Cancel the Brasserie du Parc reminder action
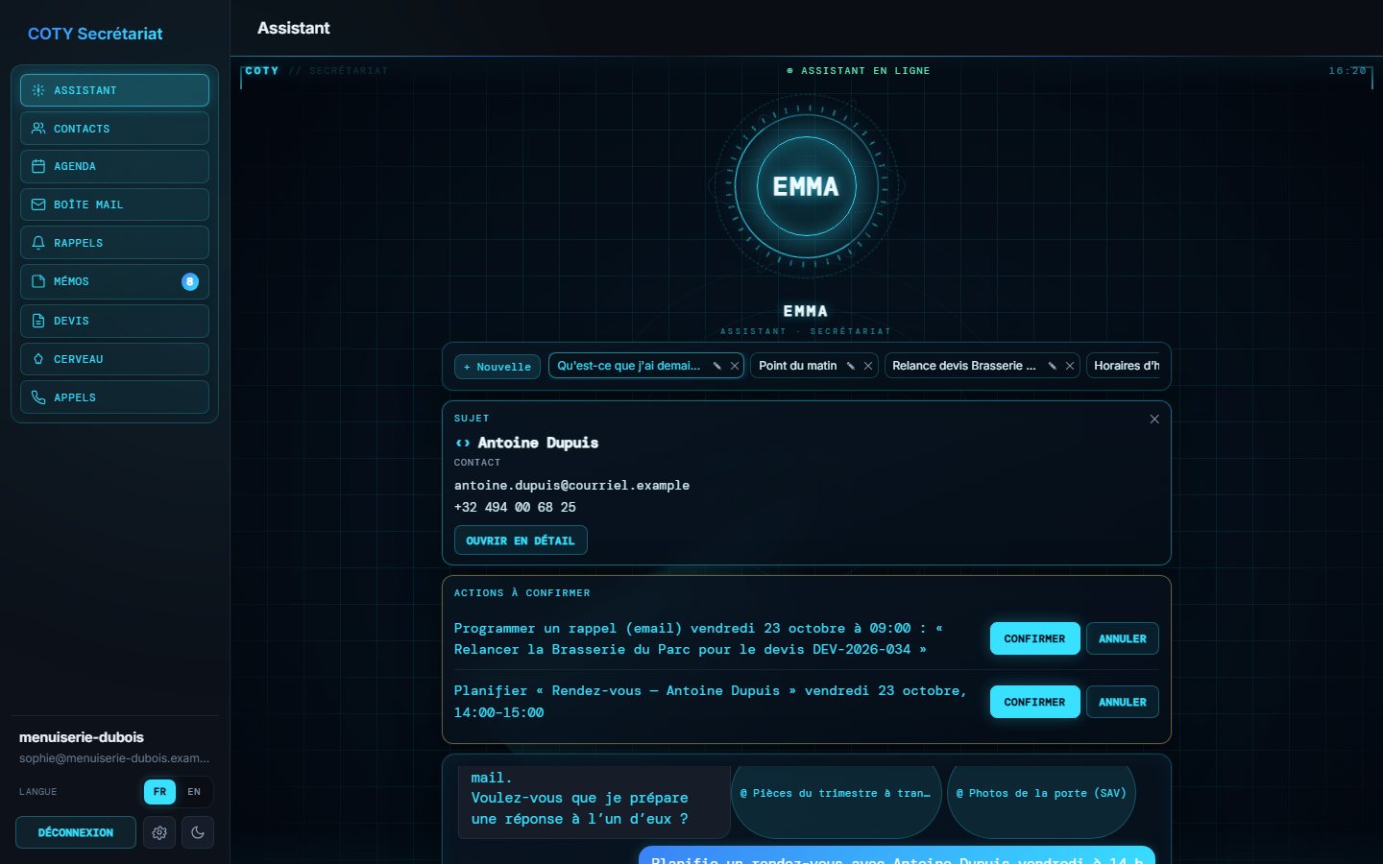Image resolution: width=1383 pixels, height=864 pixels. pos(1122,638)
